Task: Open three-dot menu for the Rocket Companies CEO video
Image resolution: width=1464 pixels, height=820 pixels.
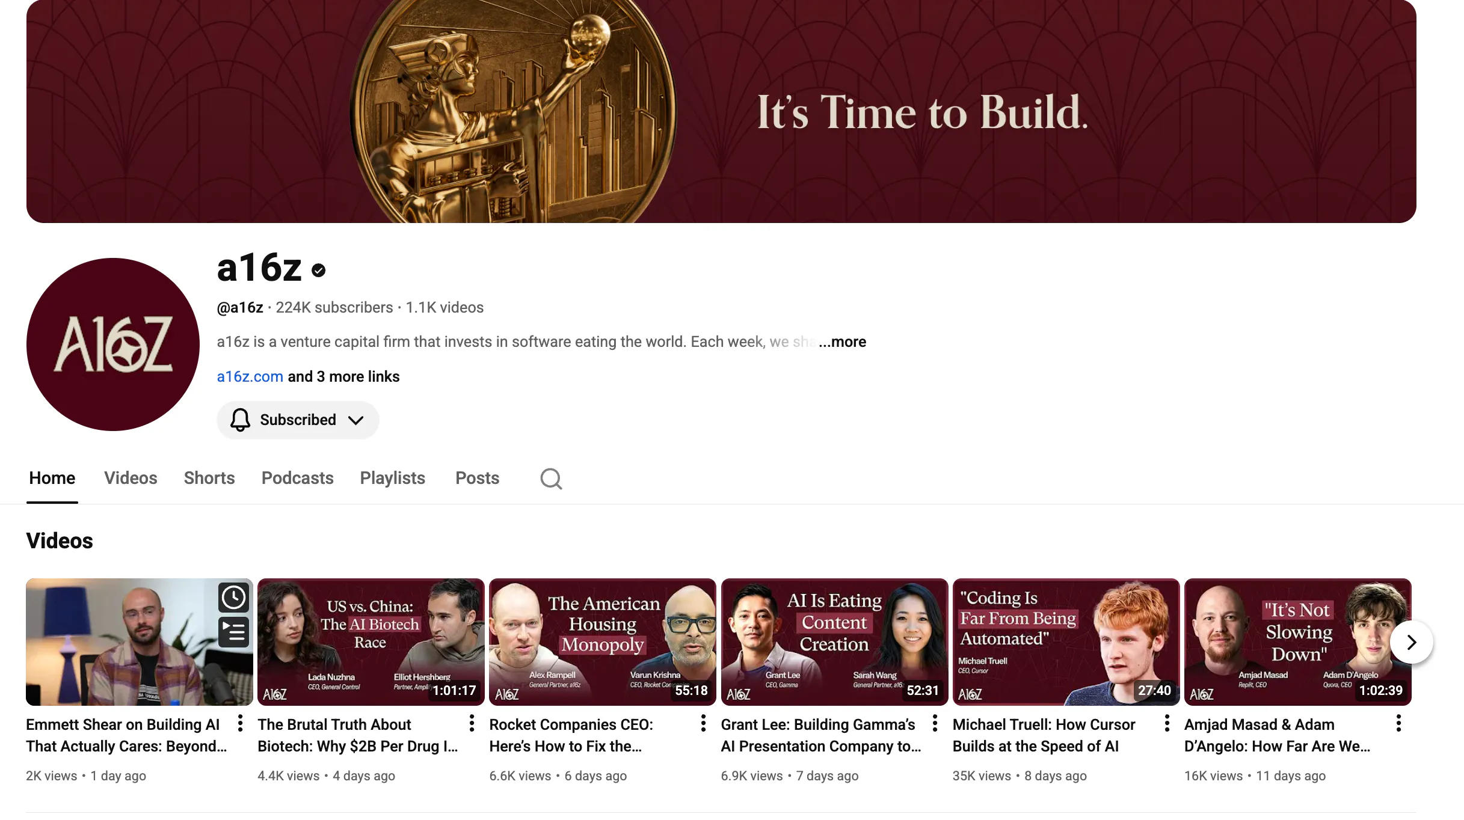Action: [703, 724]
